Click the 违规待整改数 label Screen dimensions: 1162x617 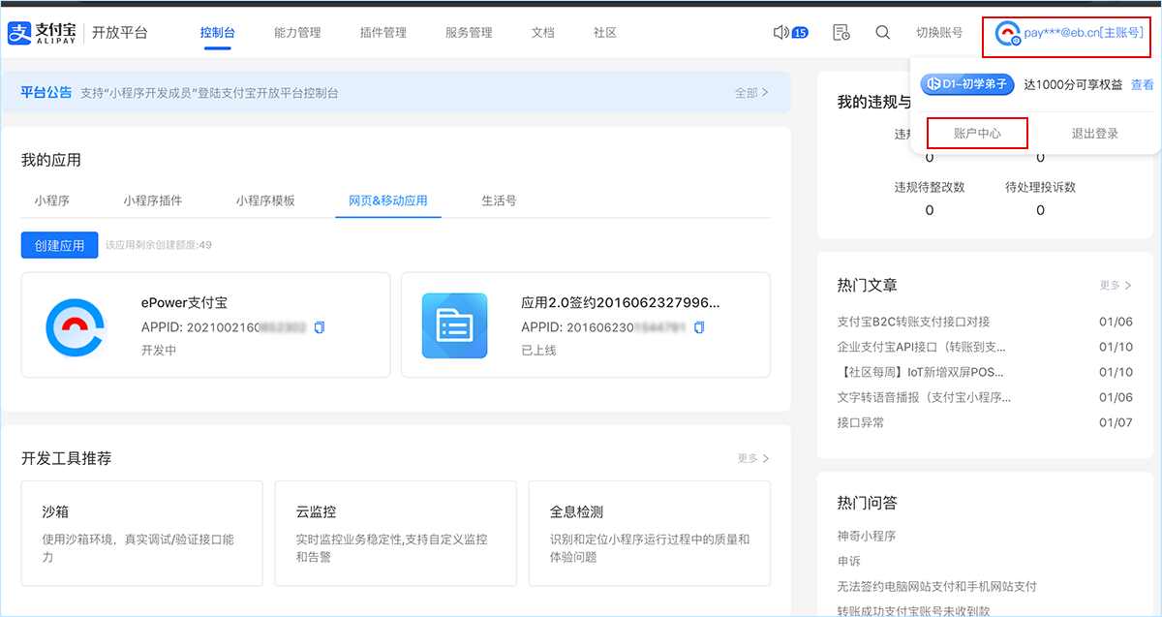pos(930,187)
